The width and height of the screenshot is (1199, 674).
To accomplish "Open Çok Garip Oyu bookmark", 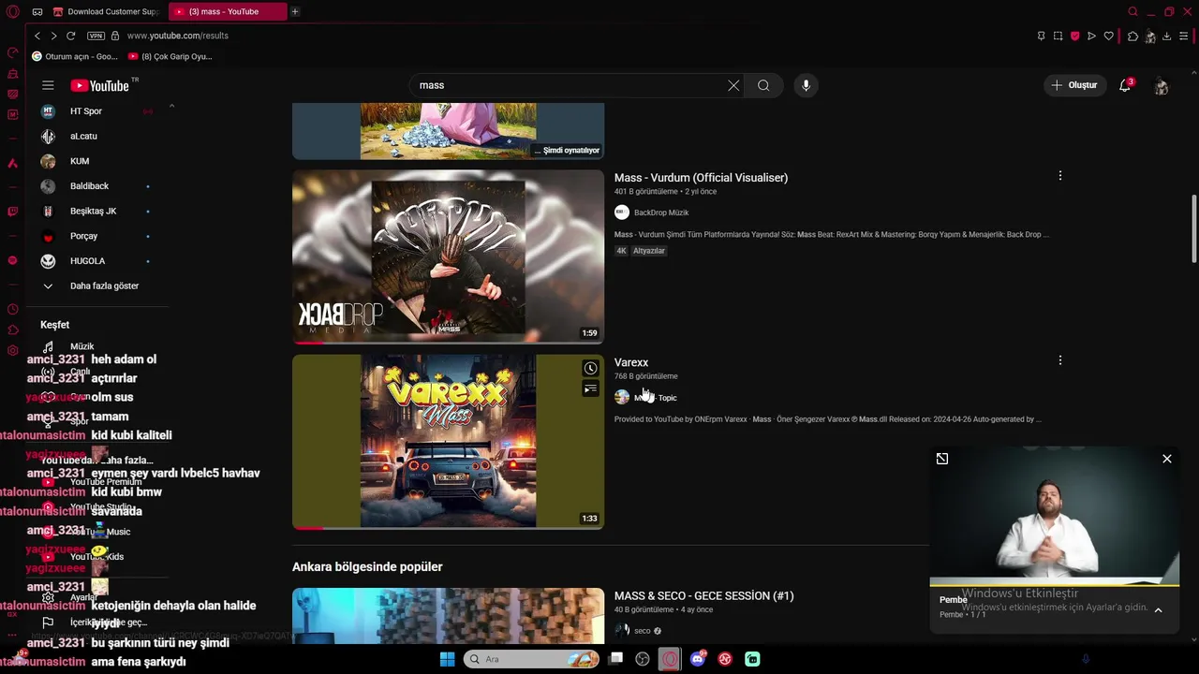I will tap(170, 56).
